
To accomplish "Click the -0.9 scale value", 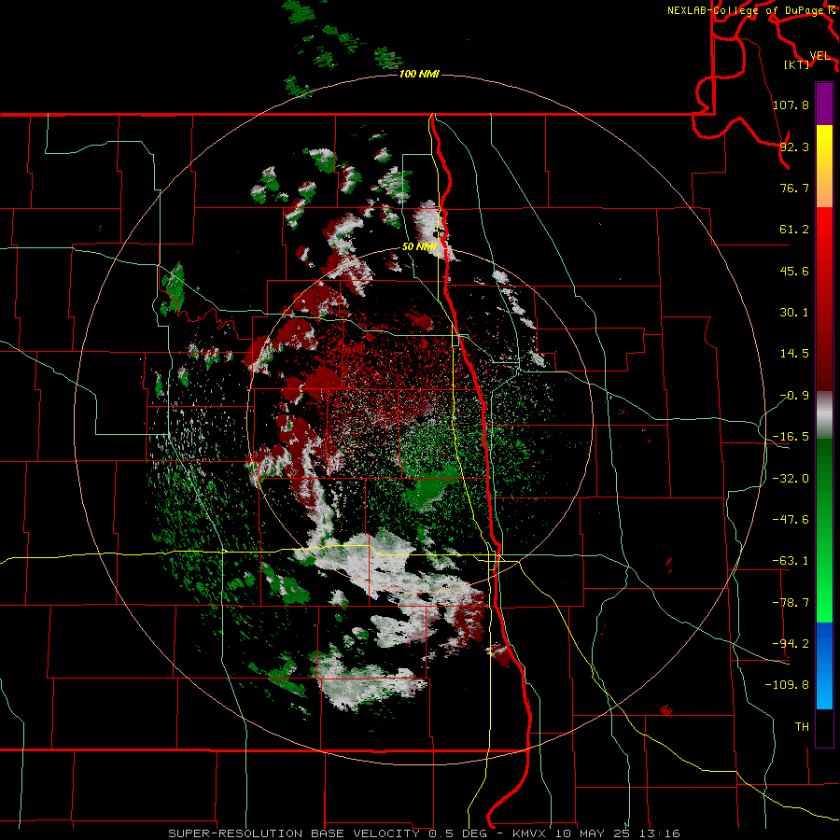I will click(x=794, y=396).
